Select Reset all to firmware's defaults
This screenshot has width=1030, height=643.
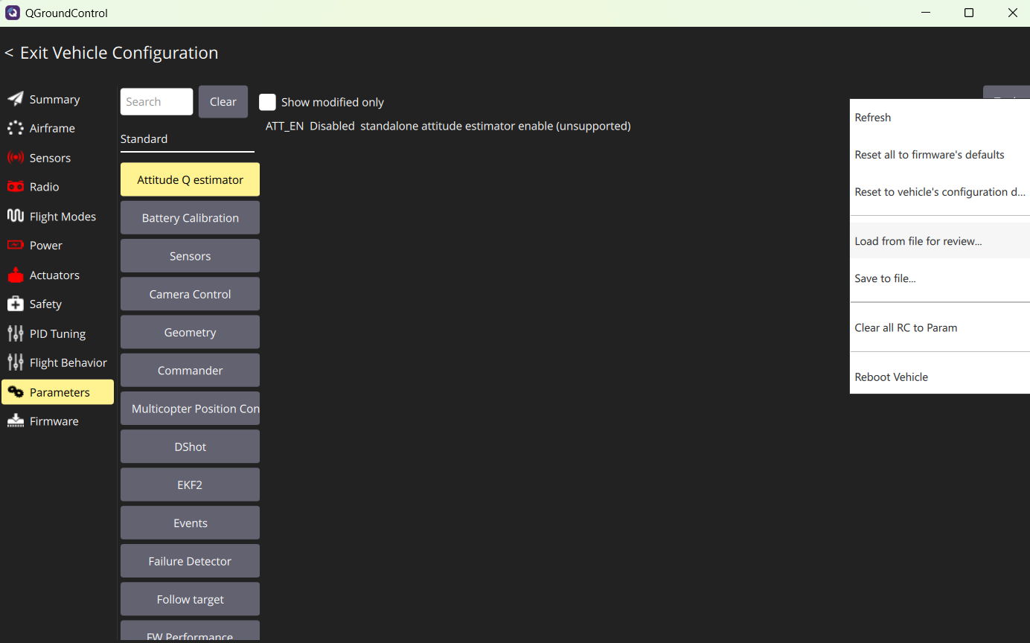(940, 155)
